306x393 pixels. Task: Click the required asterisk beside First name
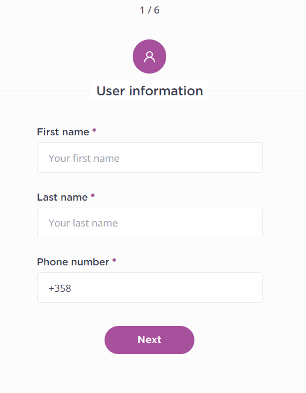(x=94, y=131)
